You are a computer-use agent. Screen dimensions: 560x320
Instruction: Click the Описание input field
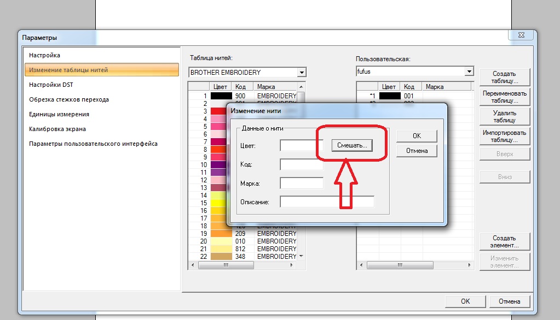(327, 202)
